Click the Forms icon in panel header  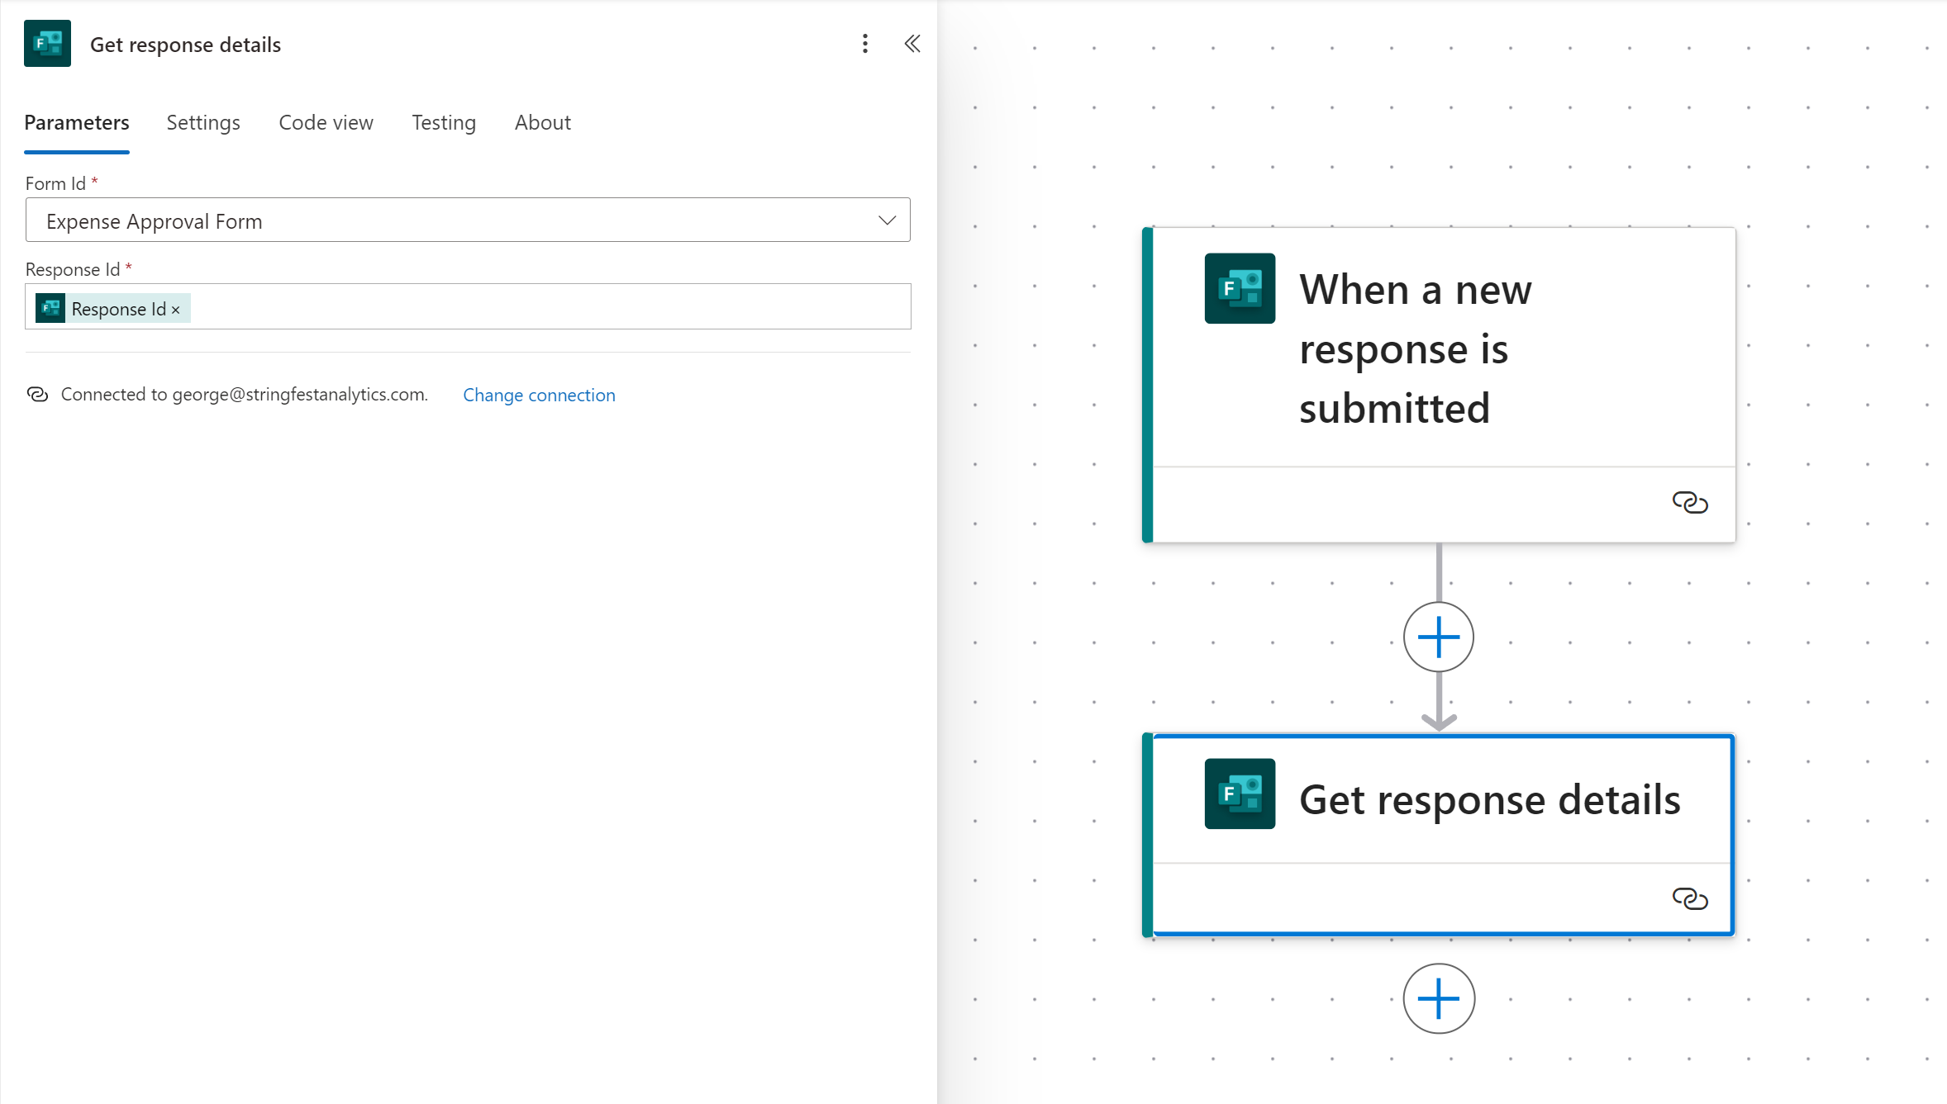point(47,44)
